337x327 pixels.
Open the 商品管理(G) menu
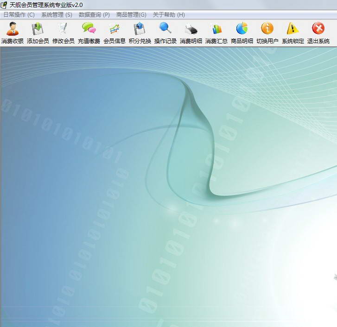(x=131, y=15)
